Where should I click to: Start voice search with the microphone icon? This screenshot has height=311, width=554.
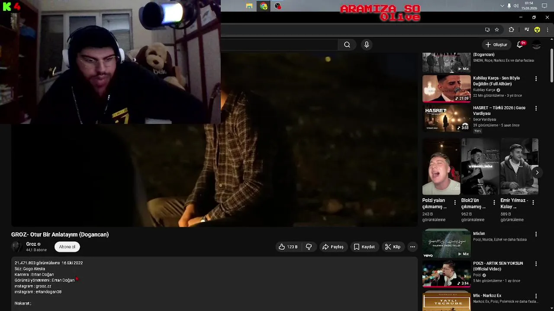point(367,44)
